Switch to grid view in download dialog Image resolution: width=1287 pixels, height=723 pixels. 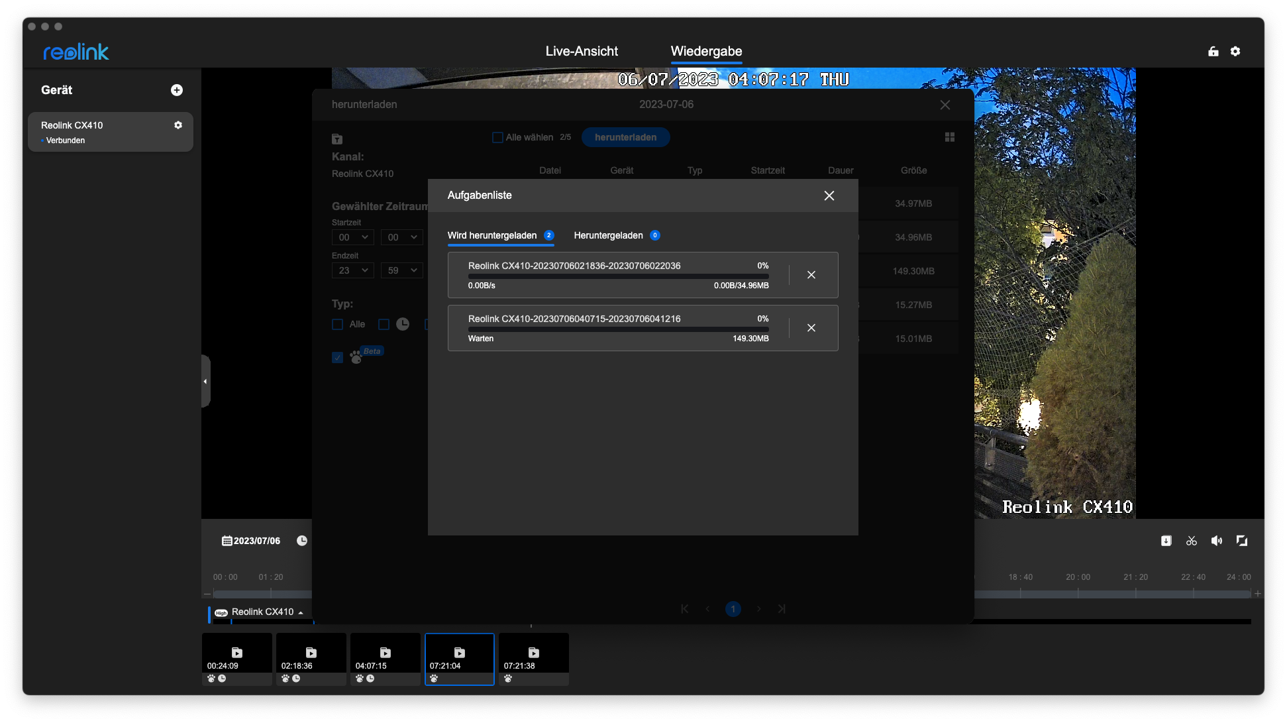(950, 137)
